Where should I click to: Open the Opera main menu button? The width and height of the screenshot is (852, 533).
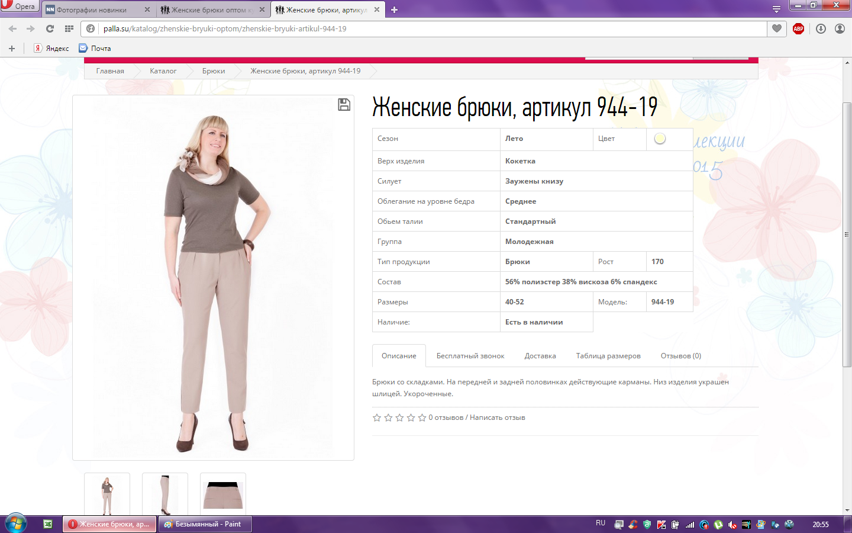pos(19,6)
